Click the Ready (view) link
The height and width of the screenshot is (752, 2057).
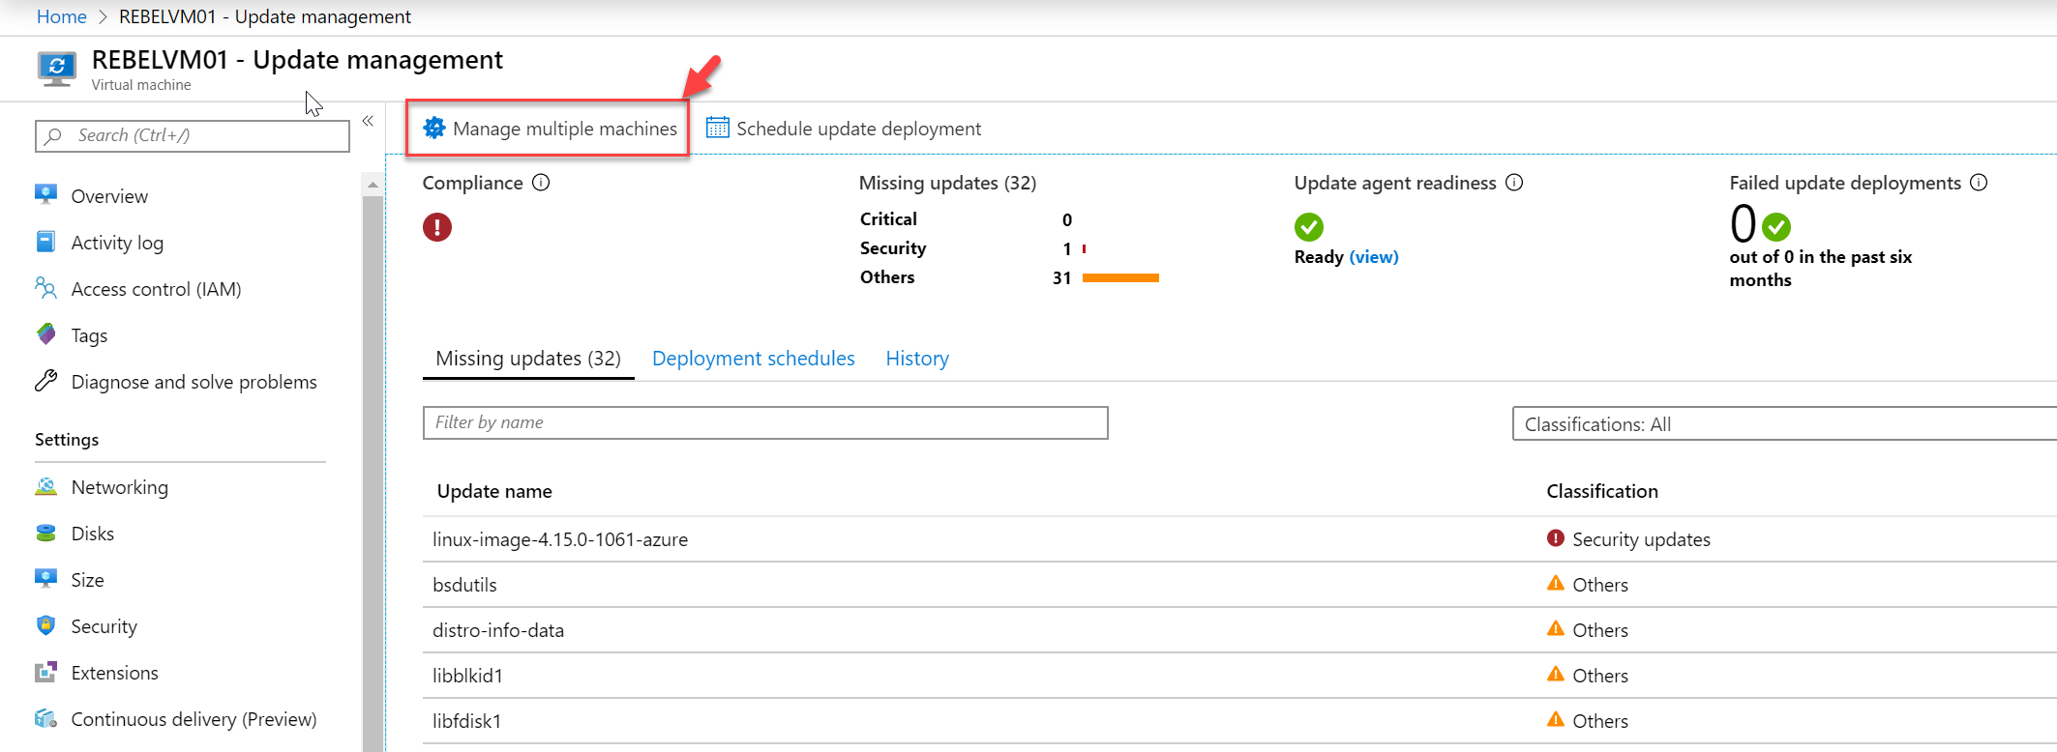click(1373, 257)
